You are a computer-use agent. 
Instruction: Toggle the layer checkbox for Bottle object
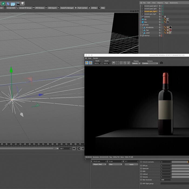click(160, 25)
